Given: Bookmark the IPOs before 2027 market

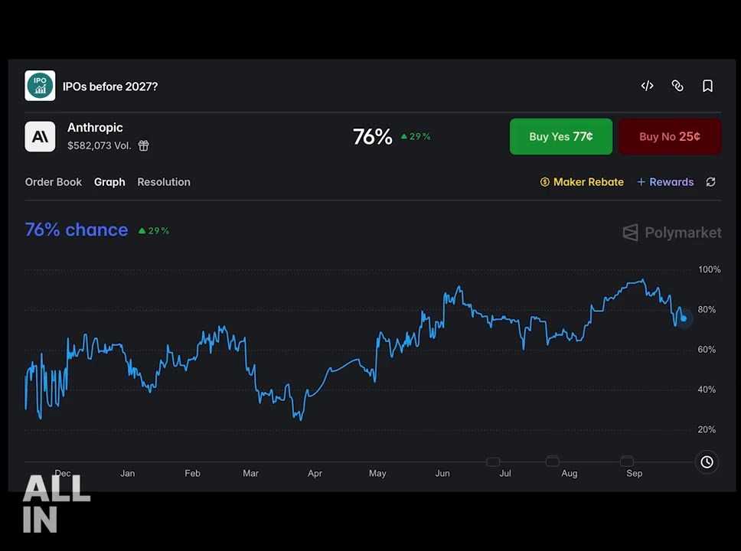Looking at the screenshot, I should coord(707,86).
